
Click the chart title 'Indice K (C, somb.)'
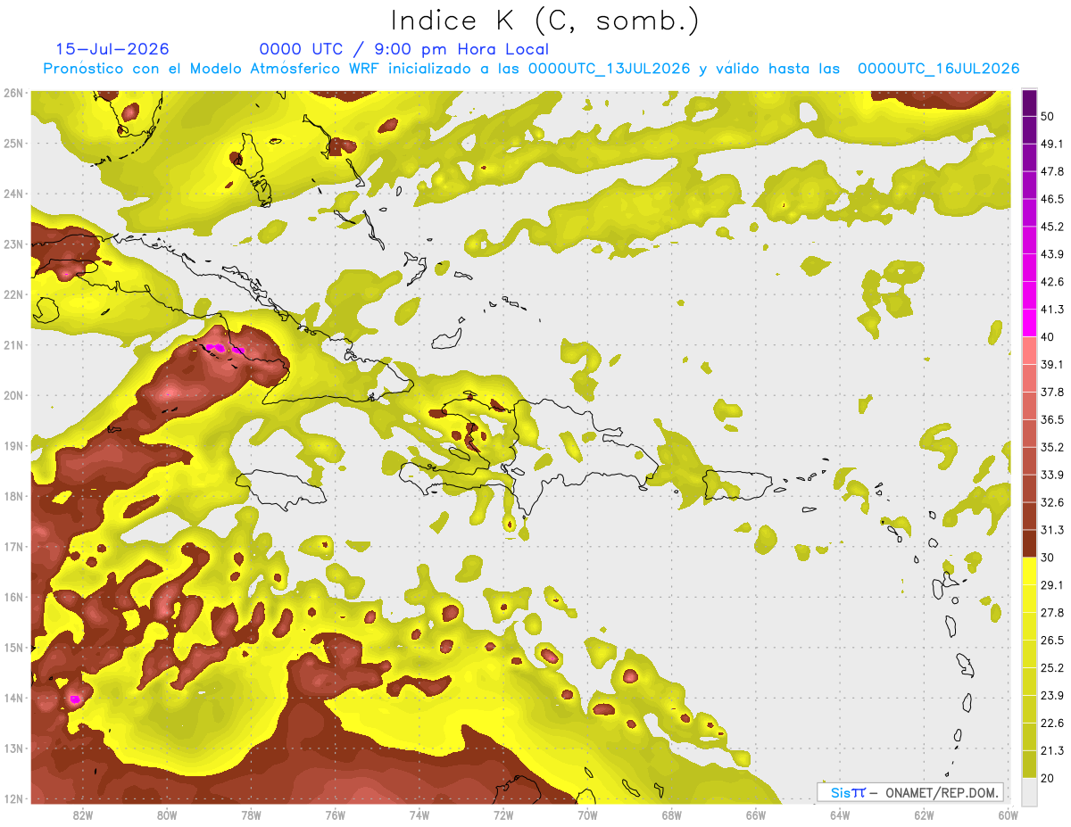(x=545, y=21)
